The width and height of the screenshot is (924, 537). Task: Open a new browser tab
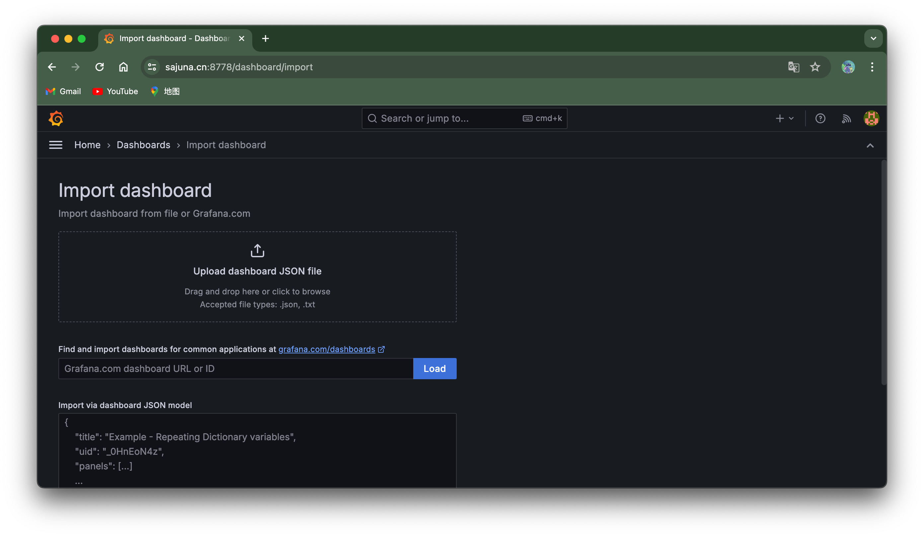point(266,38)
